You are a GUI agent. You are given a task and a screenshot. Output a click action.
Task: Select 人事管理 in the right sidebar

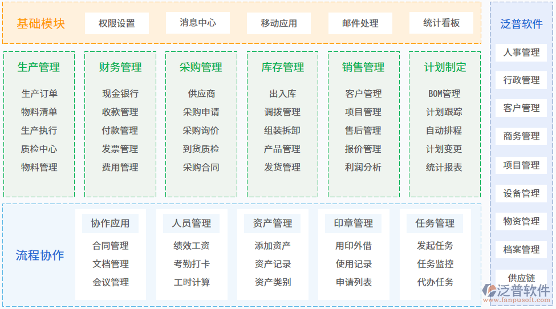tap(521, 52)
